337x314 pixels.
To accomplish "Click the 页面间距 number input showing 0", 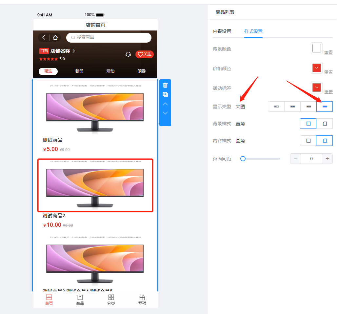I will click(x=311, y=159).
